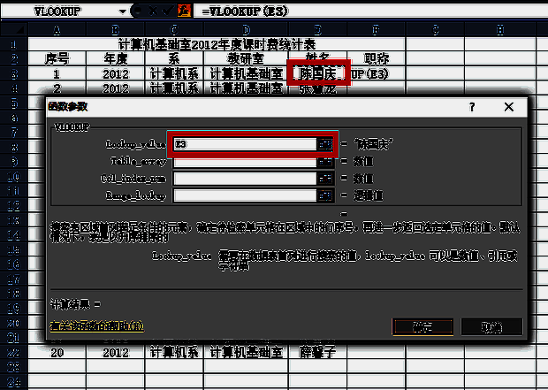Viewport: 548px width, 390px height.
Task: Click the Col_index_num range selector icon
Action: (326, 178)
